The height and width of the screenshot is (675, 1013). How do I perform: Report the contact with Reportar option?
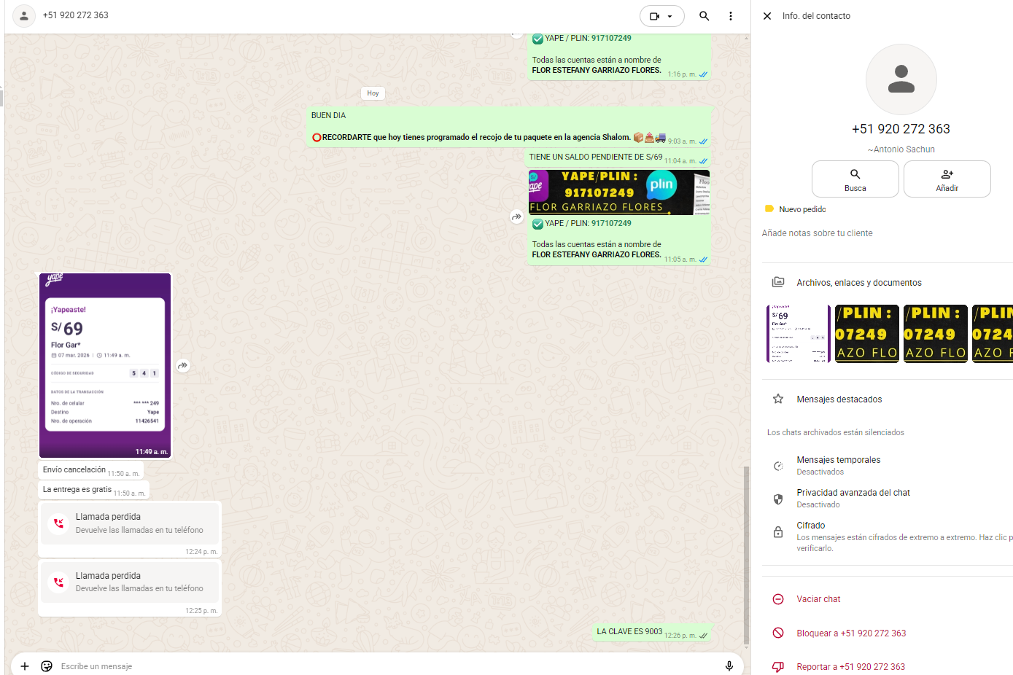[850, 667]
